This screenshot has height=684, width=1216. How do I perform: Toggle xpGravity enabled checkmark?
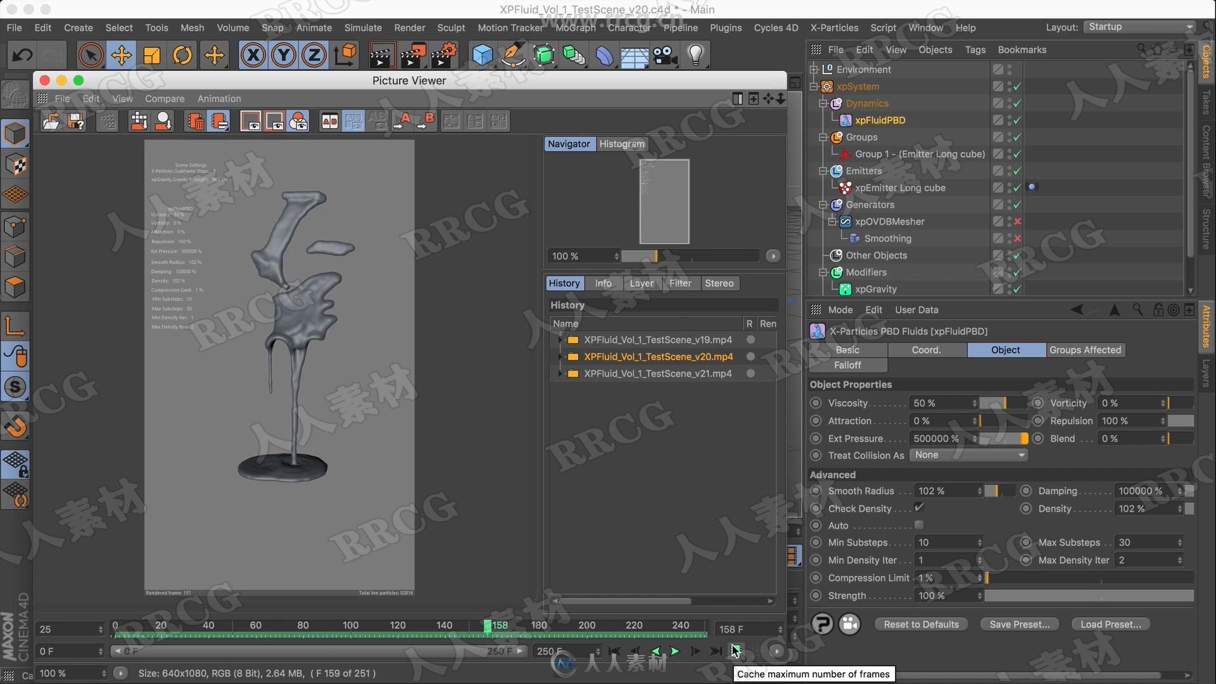(1017, 289)
